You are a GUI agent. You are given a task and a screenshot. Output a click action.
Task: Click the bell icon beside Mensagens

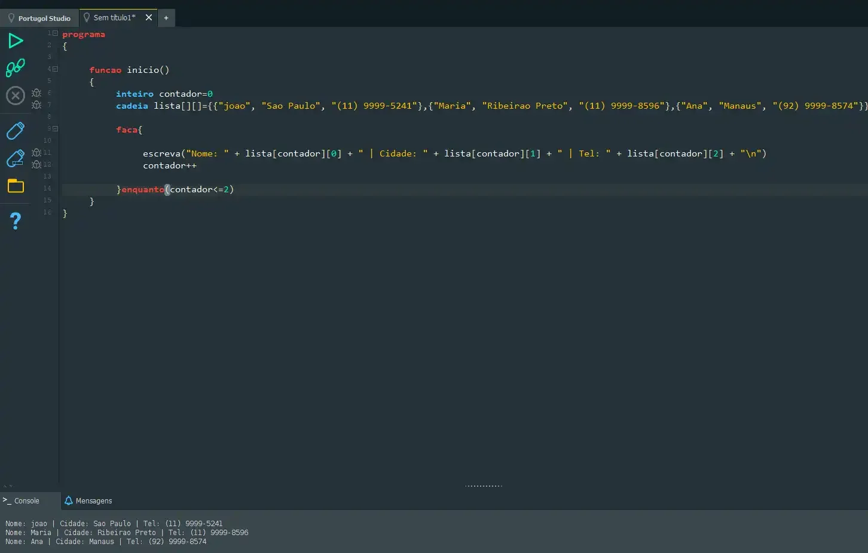pyautogui.click(x=69, y=500)
